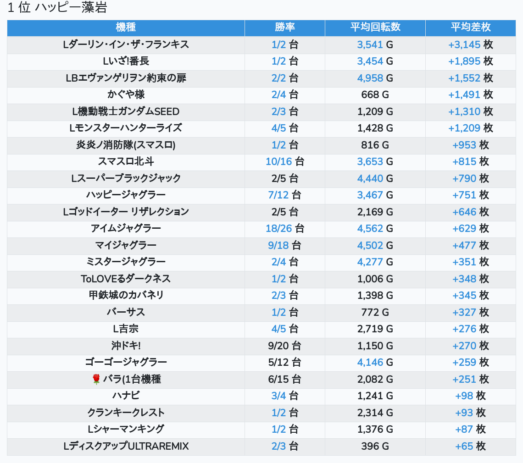This screenshot has height=463, width=523.
Task: Click the +348 difference value
Action: [x=464, y=279]
